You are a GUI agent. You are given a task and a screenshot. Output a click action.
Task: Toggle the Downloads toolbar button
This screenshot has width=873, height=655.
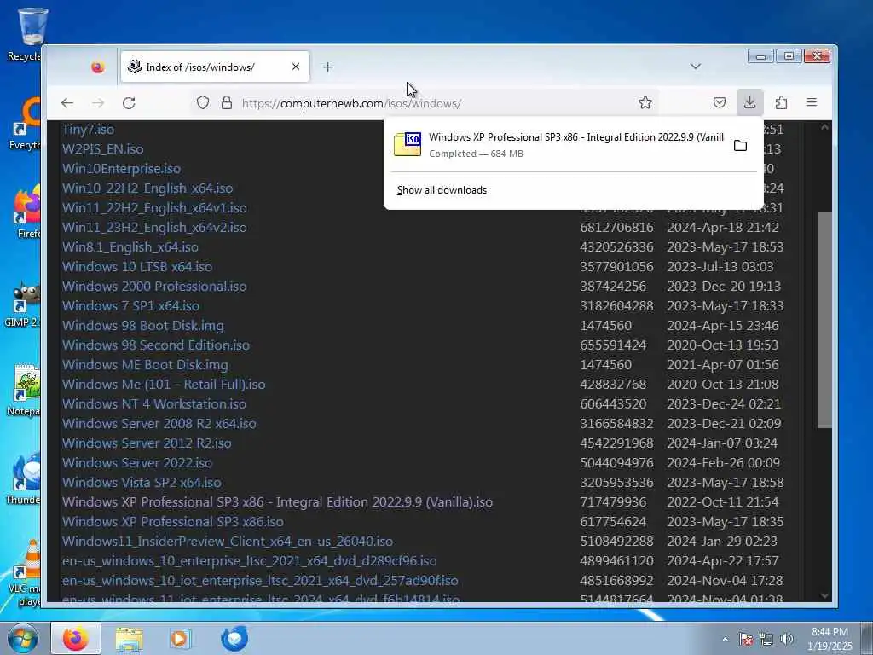[750, 102]
